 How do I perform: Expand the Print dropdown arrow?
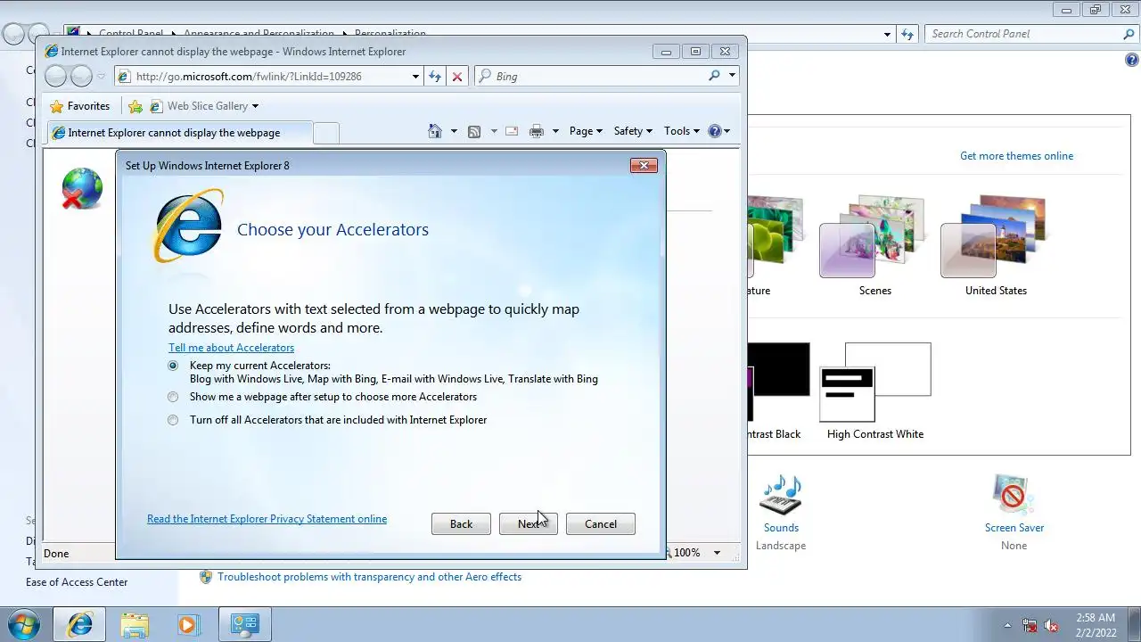tap(555, 131)
